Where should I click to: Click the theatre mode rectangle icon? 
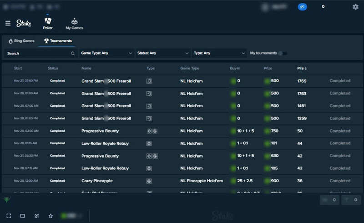click(x=22, y=216)
